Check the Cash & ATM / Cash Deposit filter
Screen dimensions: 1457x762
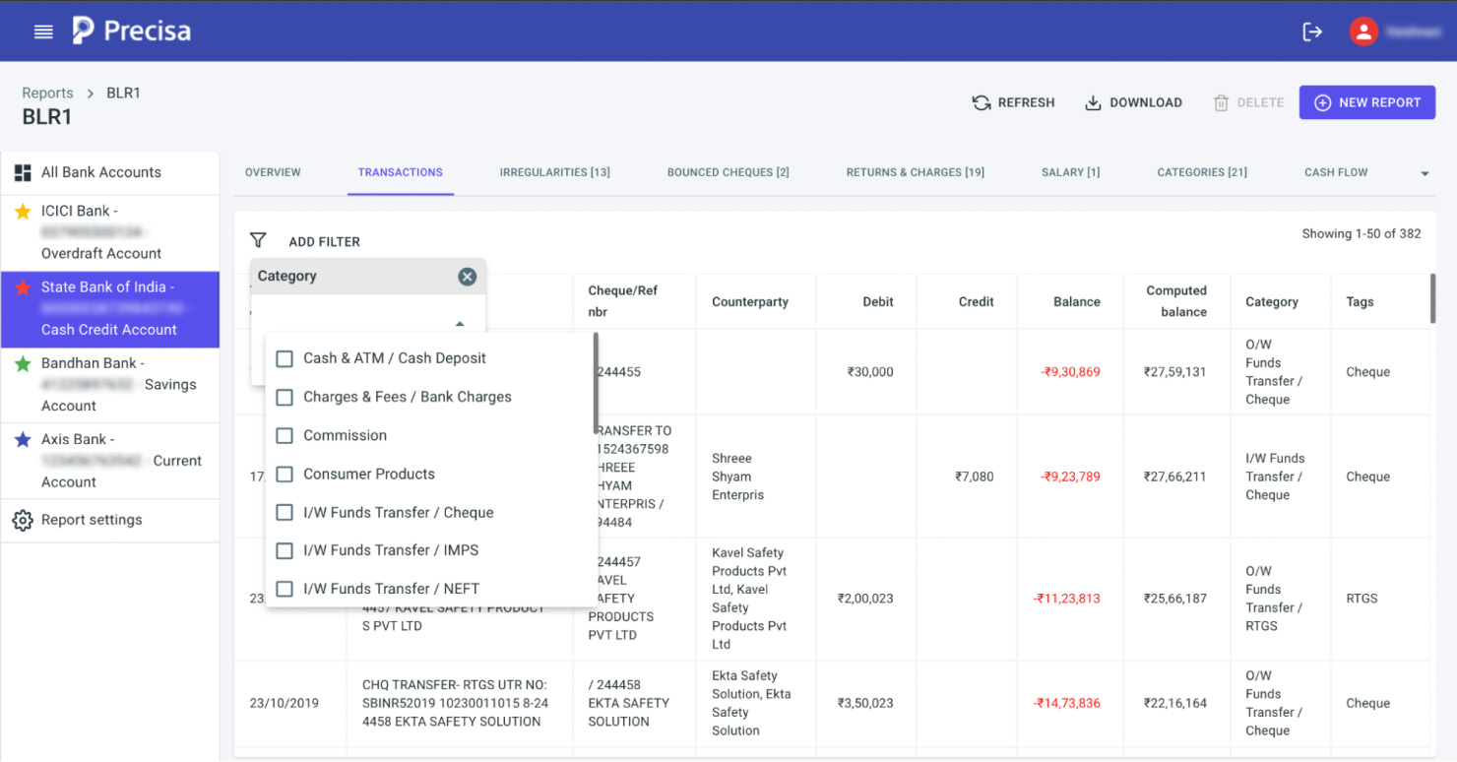tap(285, 358)
